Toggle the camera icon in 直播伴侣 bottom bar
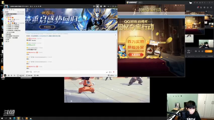 point(196,51)
